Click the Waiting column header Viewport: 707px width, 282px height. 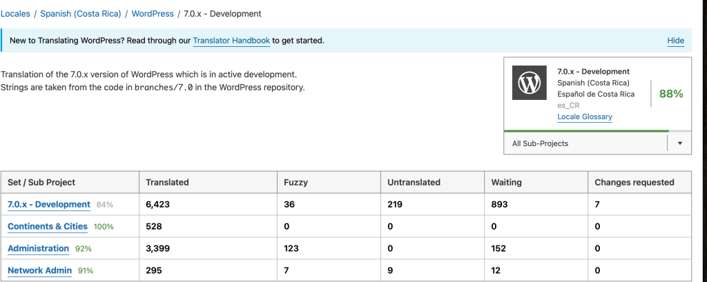coord(506,183)
